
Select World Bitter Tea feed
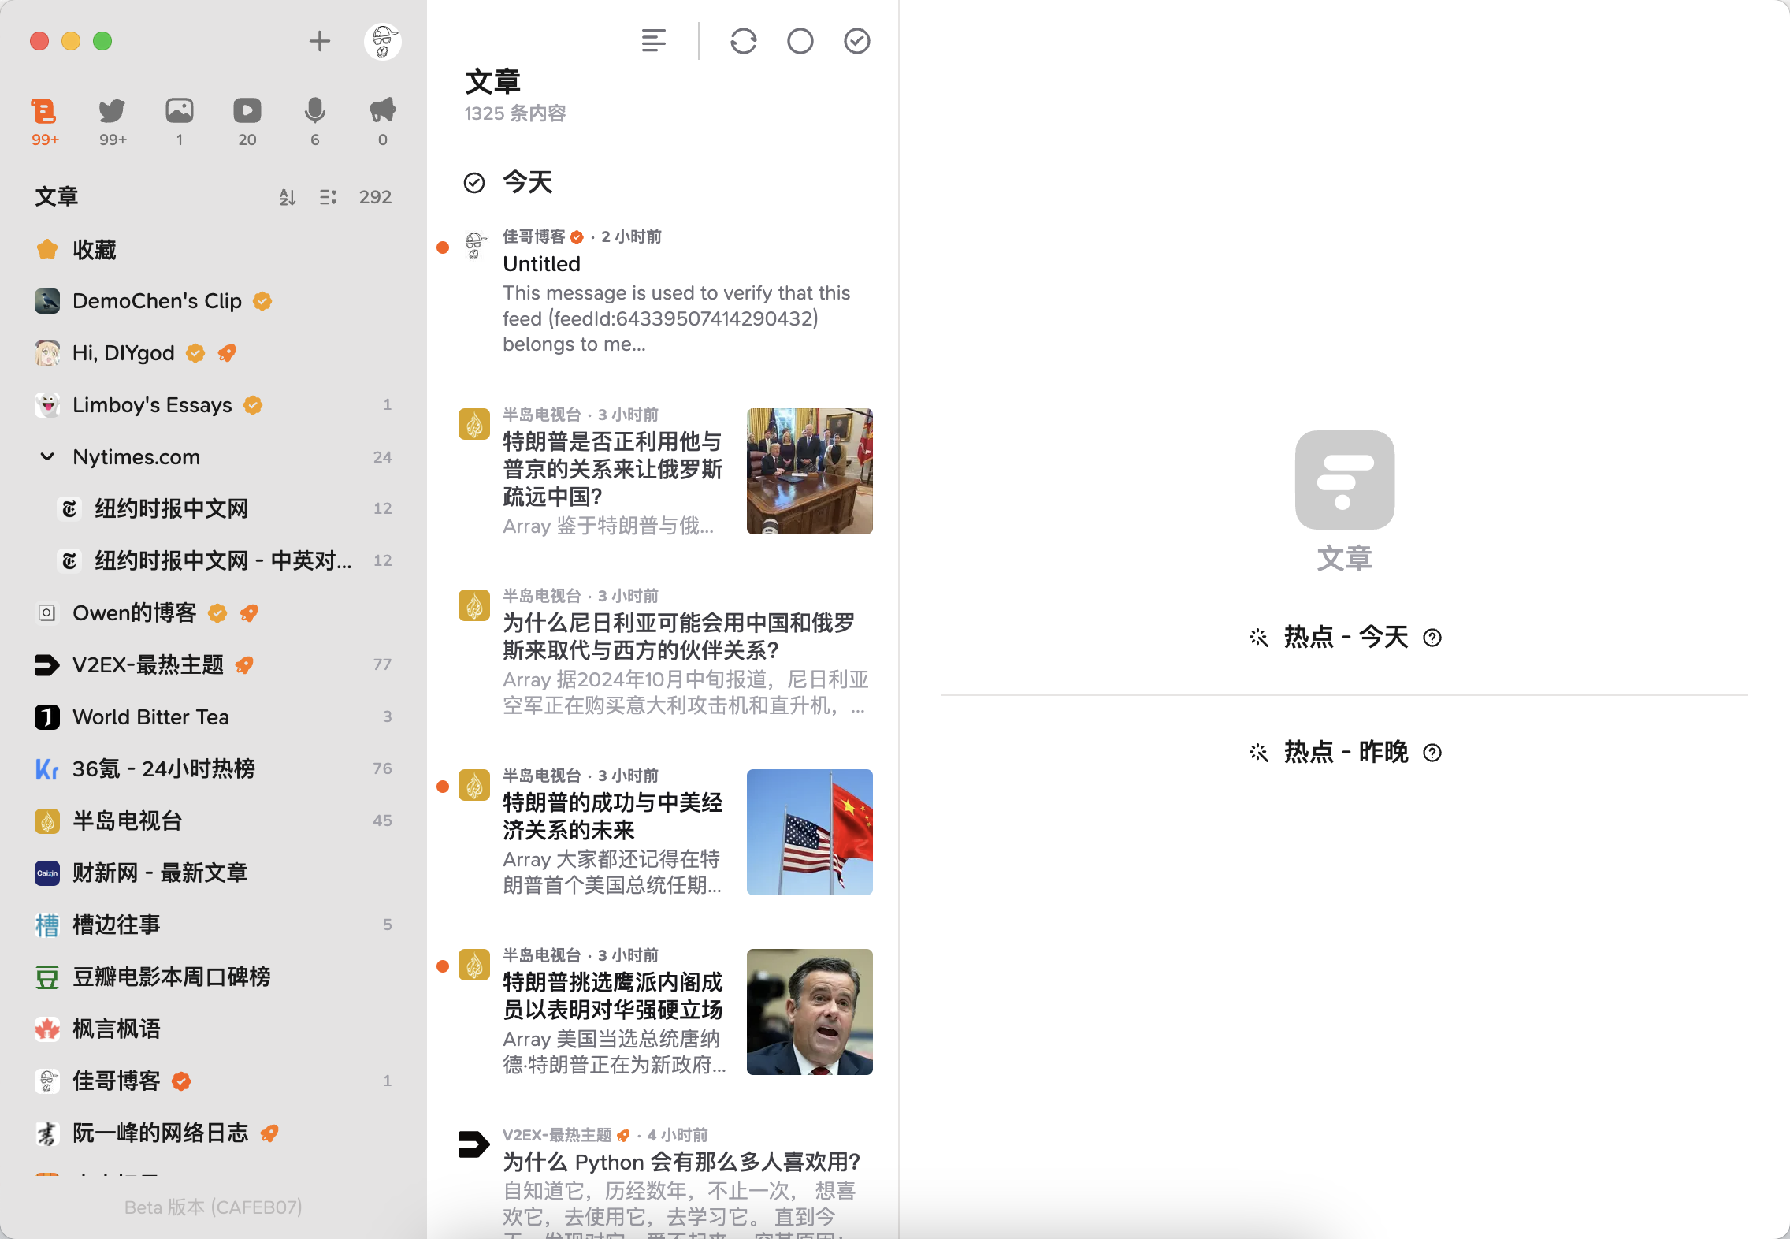coord(213,717)
